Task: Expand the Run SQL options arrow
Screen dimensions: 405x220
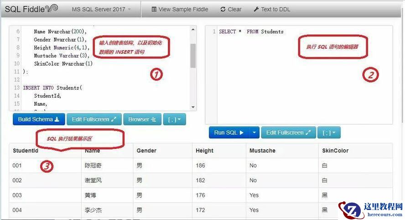Action: pos(254,133)
